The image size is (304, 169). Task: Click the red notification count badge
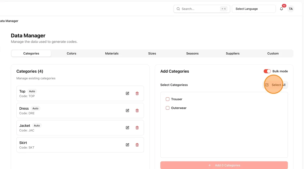click(x=284, y=6)
